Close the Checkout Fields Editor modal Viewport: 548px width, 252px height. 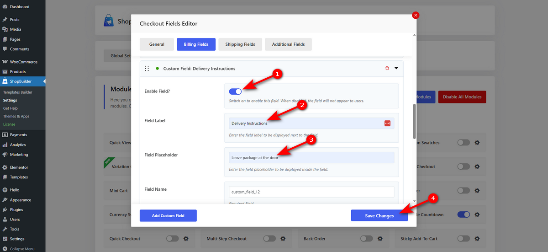click(416, 15)
